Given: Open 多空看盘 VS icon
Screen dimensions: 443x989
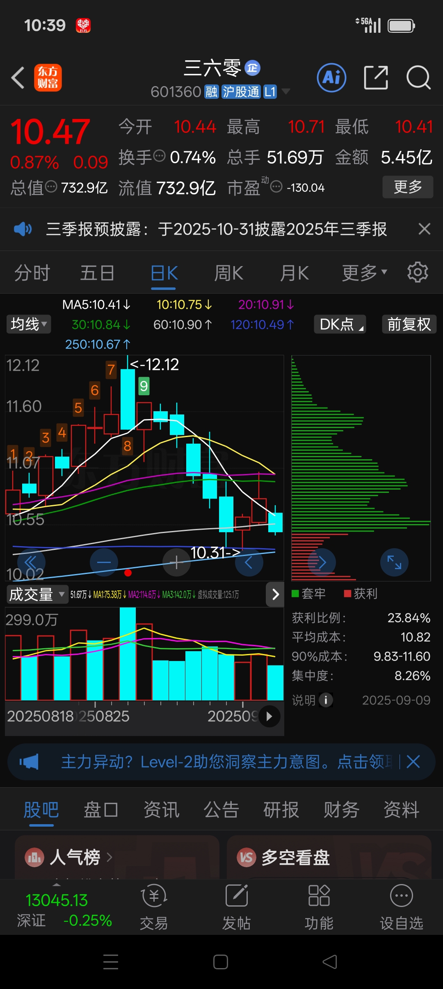Looking at the screenshot, I should 247,857.
